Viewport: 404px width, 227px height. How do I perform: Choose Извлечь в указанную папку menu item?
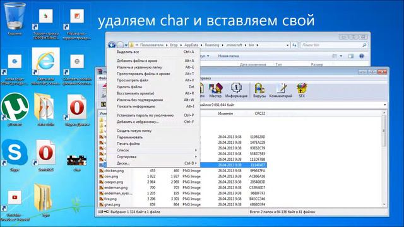click(153, 67)
